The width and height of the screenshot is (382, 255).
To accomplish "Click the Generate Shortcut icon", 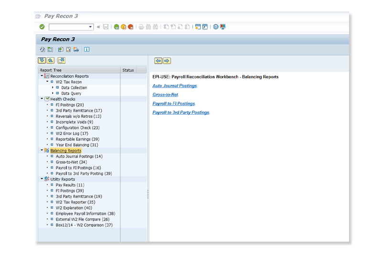I will coord(205,27).
